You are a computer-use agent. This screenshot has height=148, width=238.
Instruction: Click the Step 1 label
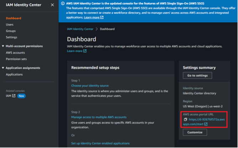(76, 80)
